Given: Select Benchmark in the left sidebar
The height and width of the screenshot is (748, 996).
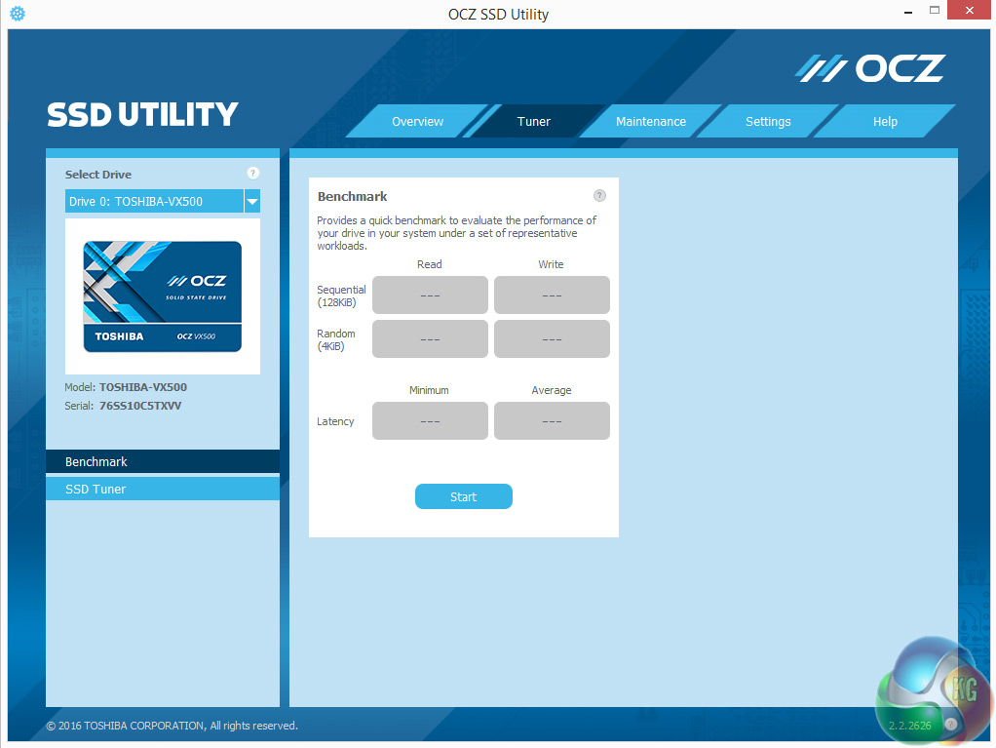Looking at the screenshot, I should click(x=163, y=461).
